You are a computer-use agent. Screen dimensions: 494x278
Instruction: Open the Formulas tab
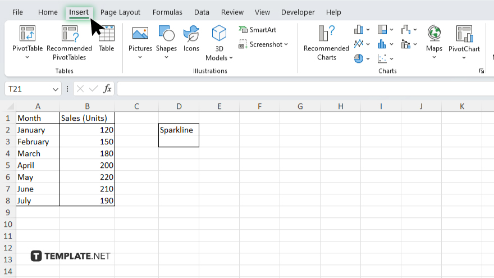click(x=167, y=12)
